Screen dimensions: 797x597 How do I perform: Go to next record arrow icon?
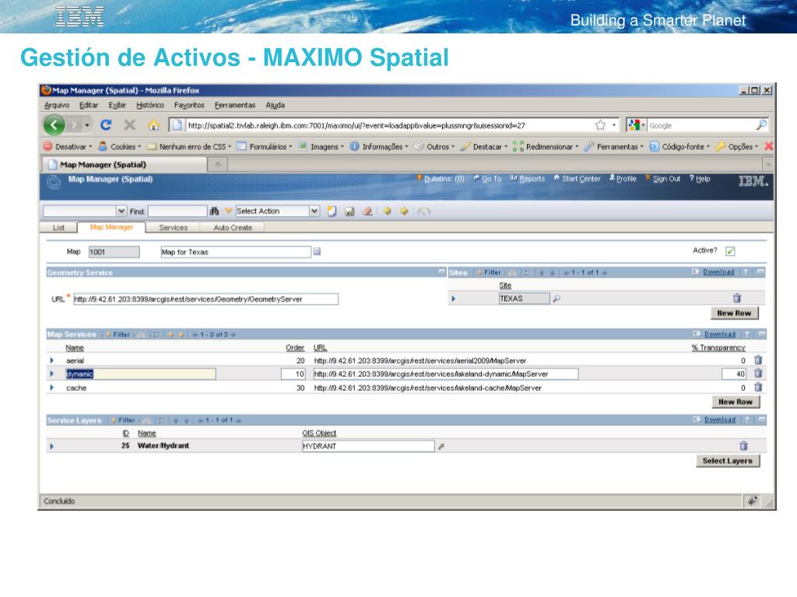pyautogui.click(x=404, y=211)
